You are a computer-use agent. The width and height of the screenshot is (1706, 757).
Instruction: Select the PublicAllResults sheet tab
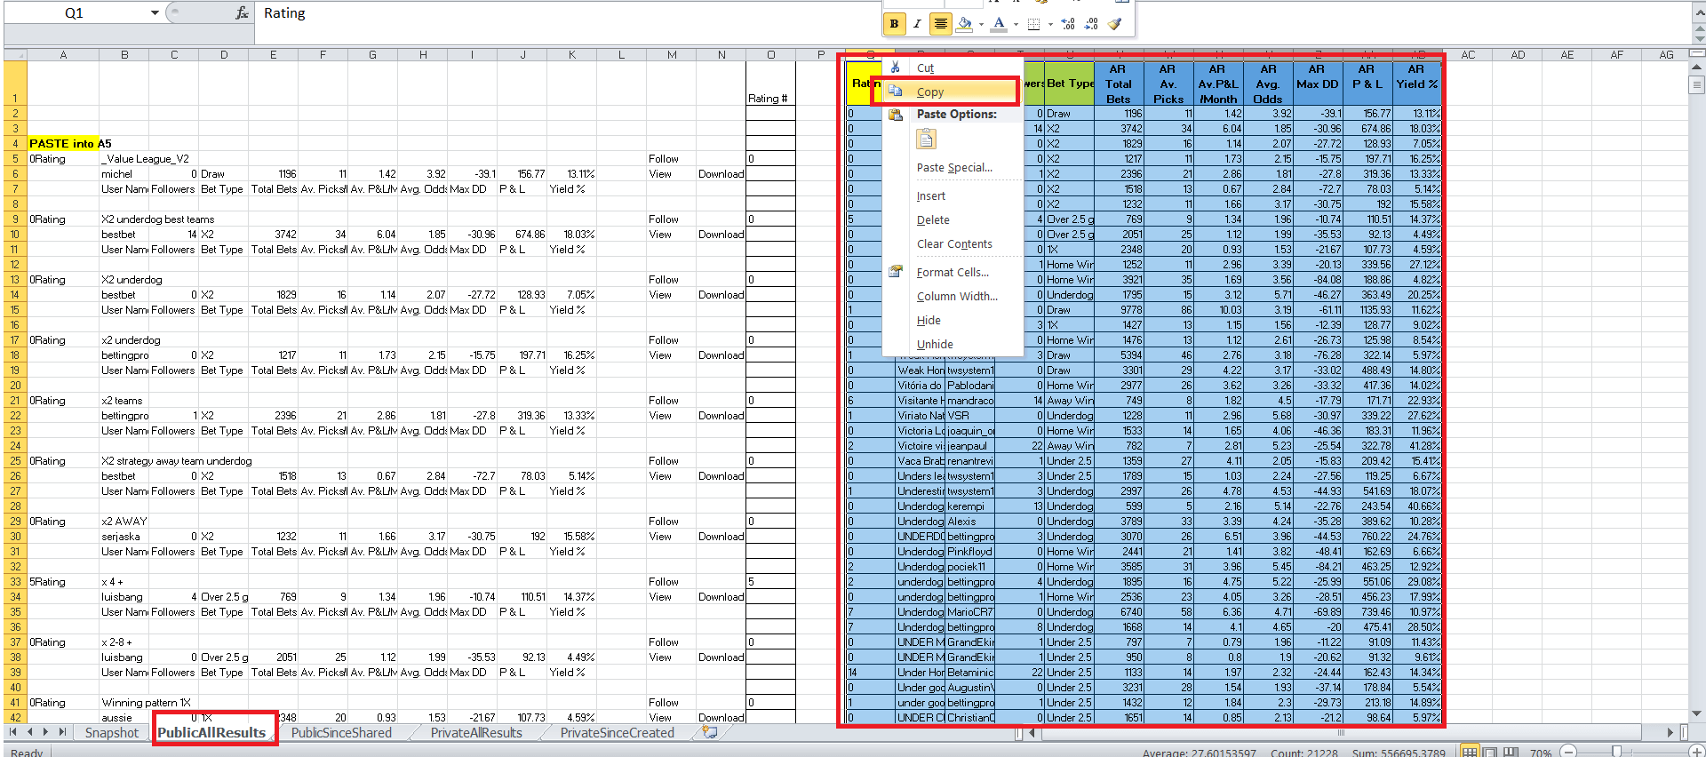(211, 733)
